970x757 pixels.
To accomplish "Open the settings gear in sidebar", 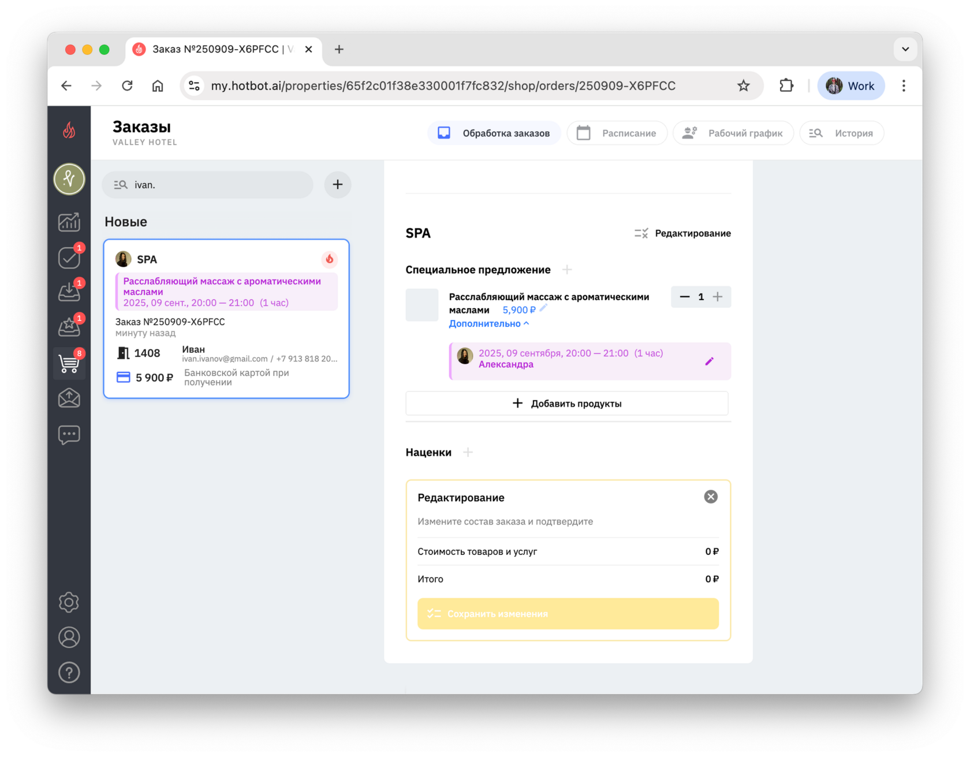I will (69, 602).
